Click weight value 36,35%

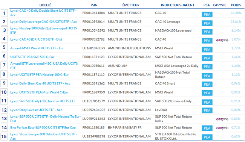click(x=236, y=13)
